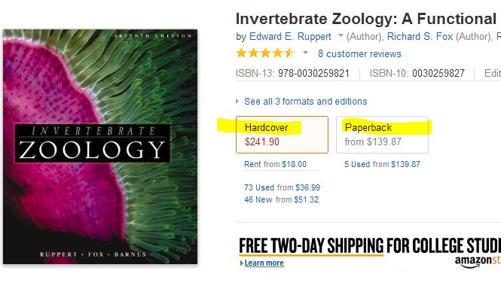Expand dropdown arrow next to Edward E. Ruppert
Image resolution: width=501 pixels, height=286 pixels.
coord(341,35)
